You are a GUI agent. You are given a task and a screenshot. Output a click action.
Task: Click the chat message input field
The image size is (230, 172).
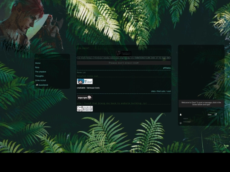201,122
